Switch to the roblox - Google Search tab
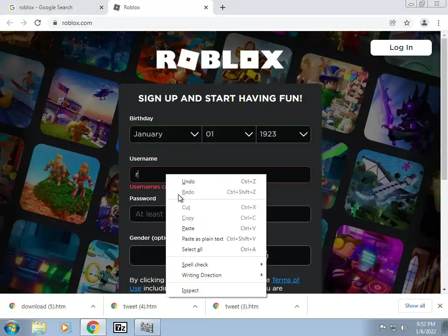This screenshot has width=448, height=336. point(54,7)
